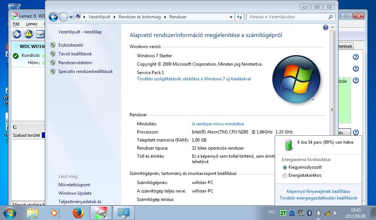This screenshot has height=220, width=376.
Task: Click the refresh icon in the disk tool toolbar
Action: pos(17,34)
